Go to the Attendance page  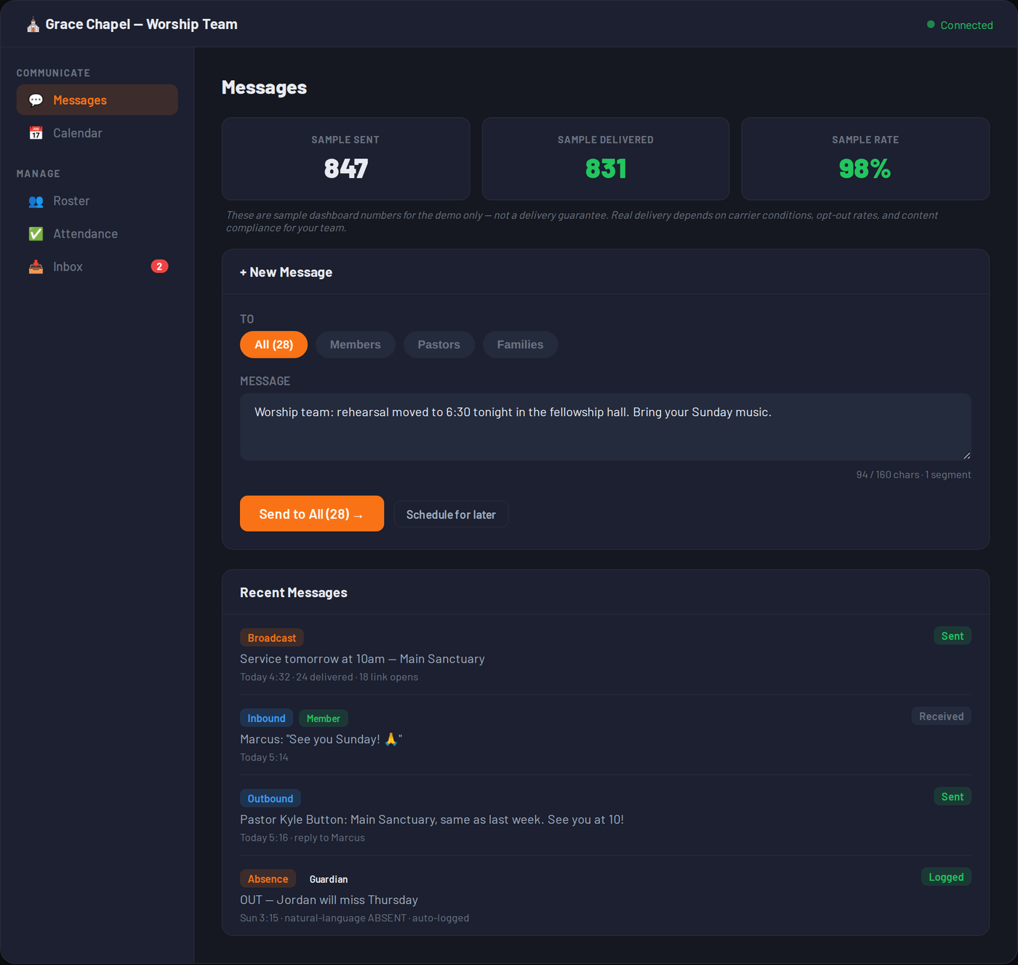click(97, 233)
